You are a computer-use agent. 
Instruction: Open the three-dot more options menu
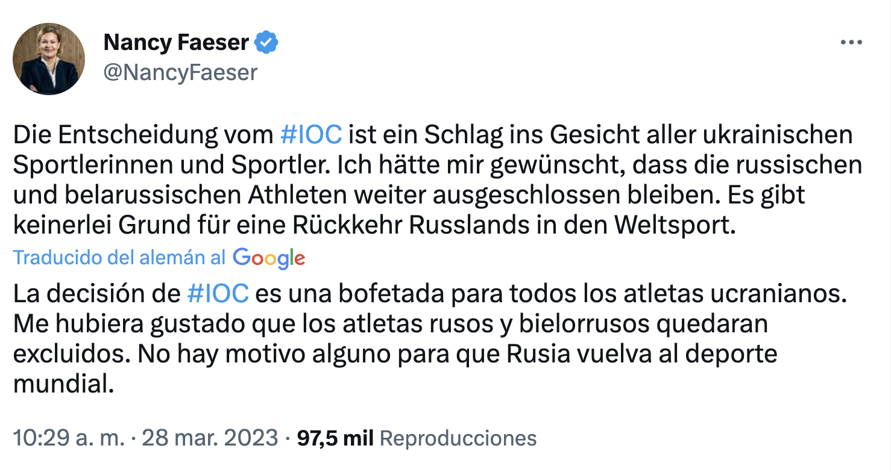pos(851,43)
